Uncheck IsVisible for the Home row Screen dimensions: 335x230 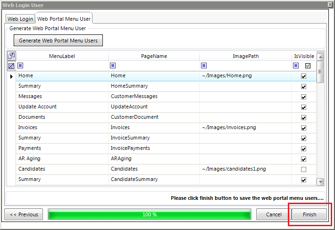pos(303,76)
